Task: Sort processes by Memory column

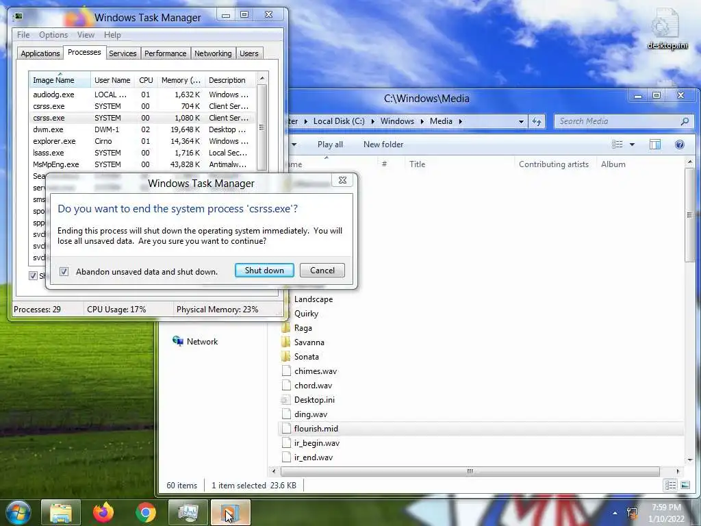Action: 181,80
